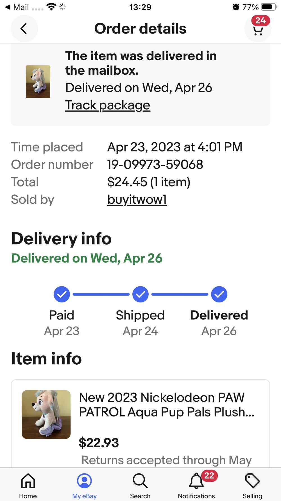Viewport: 281px width, 501px height.
Task: Open My eBay tab
Action: [84, 485]
